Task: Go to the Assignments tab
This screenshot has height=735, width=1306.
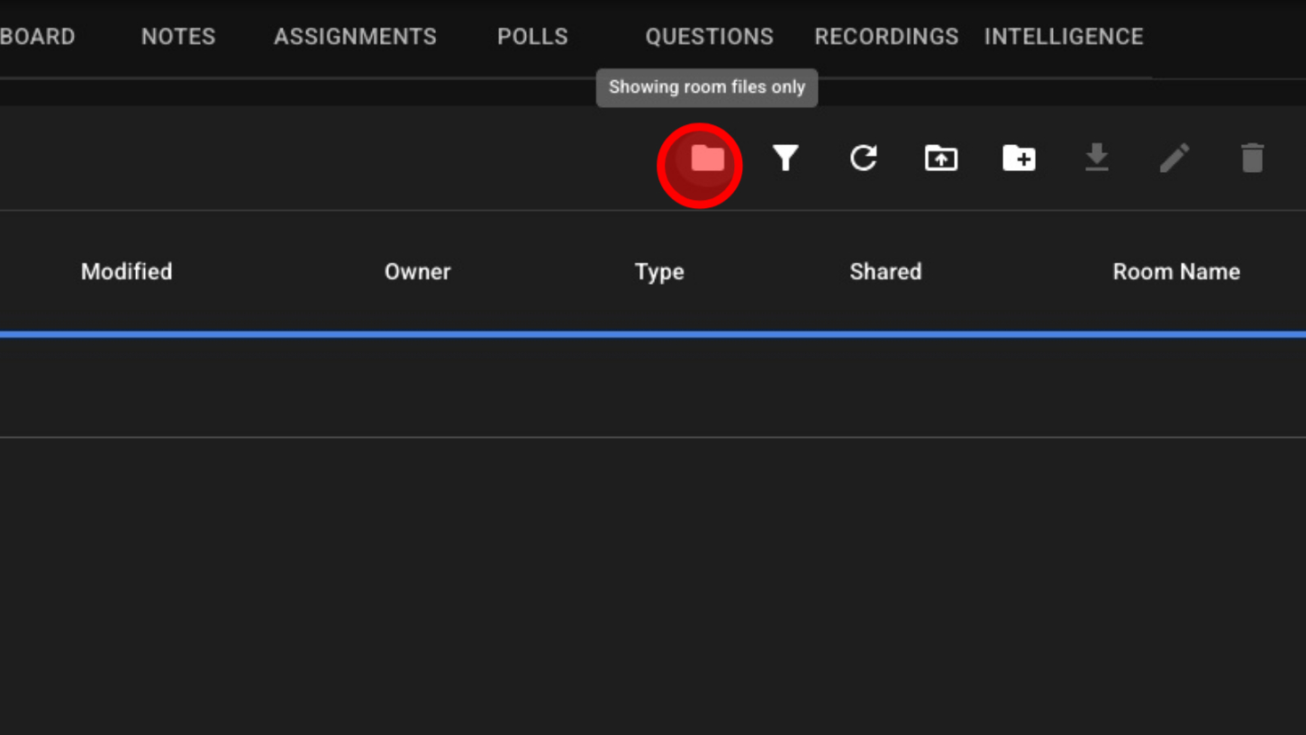Action: coord(355,37)
